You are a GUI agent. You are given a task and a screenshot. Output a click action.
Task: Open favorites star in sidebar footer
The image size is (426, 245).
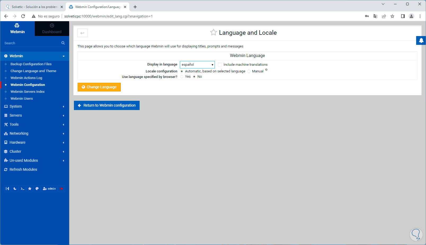pos(30,189)
